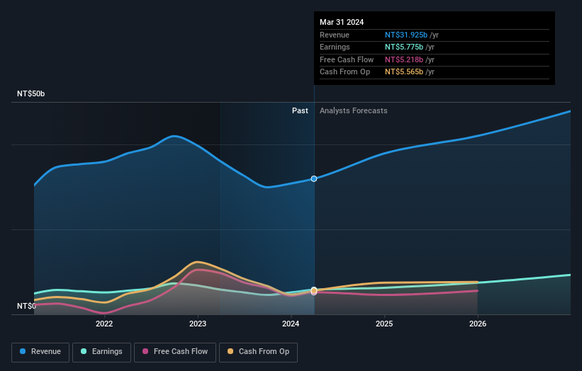Click the NT$5.775b earnings value
Viewport: 582px width, 371px height.
click(x=404, y=47)
